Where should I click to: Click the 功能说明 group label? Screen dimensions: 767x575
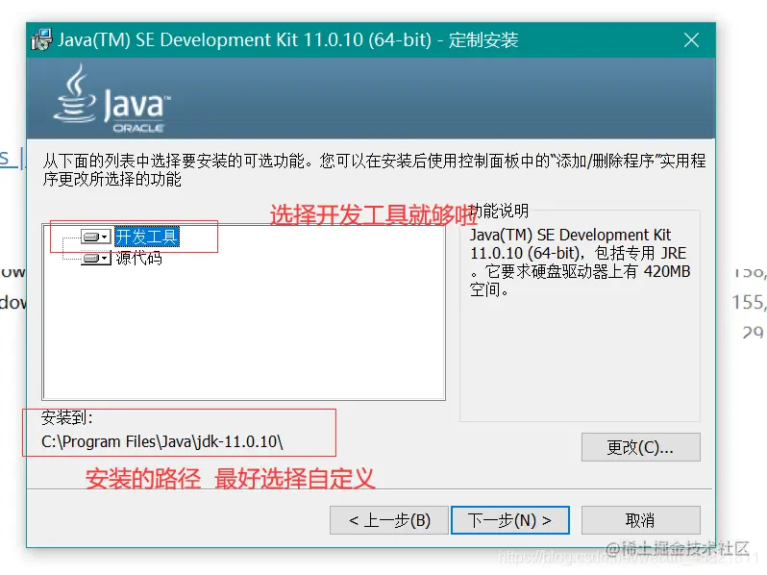[499, 211]
